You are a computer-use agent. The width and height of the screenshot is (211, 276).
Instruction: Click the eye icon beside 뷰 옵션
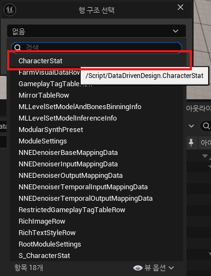tap(138, 268)
